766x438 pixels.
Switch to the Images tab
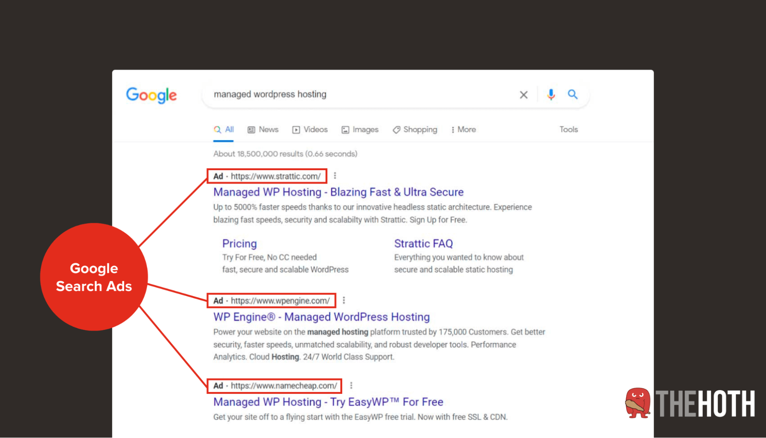(360, 130)
